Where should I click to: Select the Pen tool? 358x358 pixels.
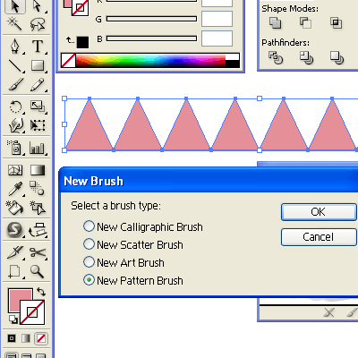click(x=15, y=47)
